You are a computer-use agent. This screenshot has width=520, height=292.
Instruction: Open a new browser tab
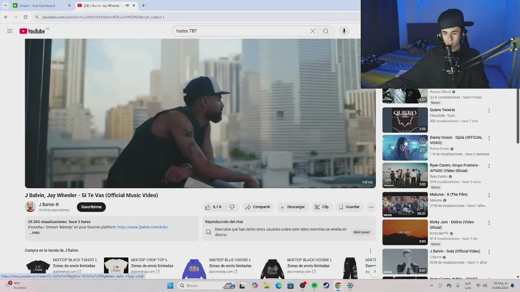point(143,6)
